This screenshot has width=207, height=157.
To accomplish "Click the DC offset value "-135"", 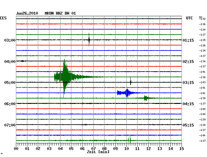I will [202, 40].
